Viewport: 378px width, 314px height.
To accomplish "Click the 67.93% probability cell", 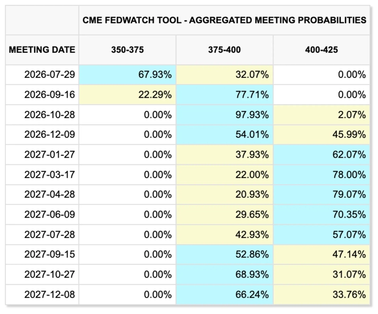I will pyautogui.click(x=127, y=75).
